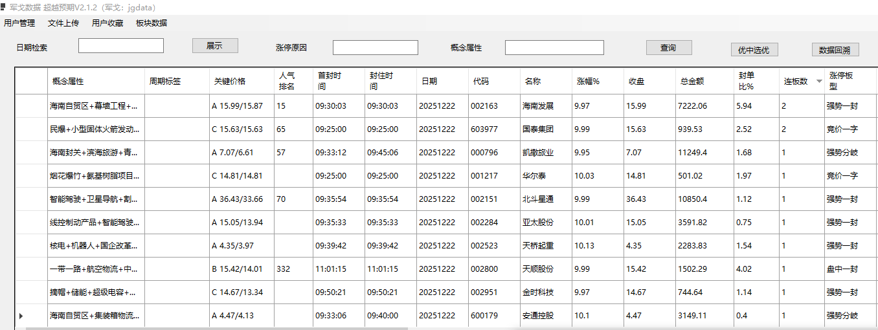Select the 国泰集团 name cell

(x=546, y=129)
